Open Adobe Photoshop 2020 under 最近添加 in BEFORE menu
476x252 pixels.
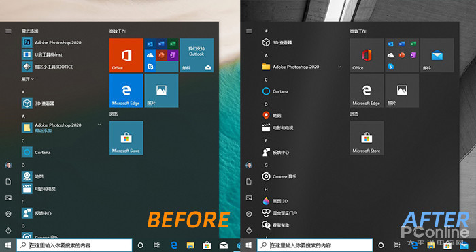52,42
